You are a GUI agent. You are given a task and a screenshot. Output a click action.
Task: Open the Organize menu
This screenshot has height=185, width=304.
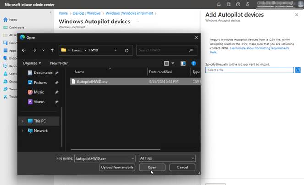32,63
